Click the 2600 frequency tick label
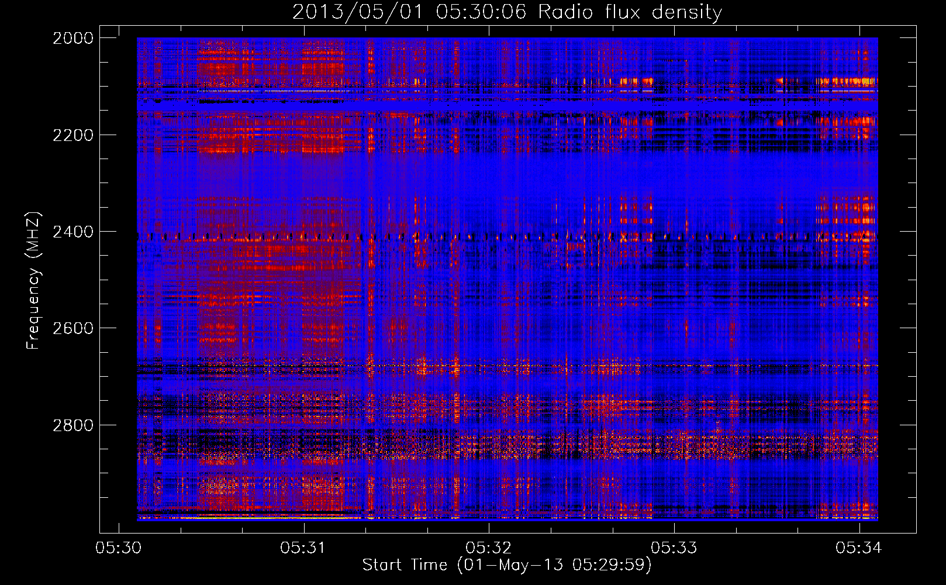The height and width of the screenshot is (585, 946). (73, 328)
